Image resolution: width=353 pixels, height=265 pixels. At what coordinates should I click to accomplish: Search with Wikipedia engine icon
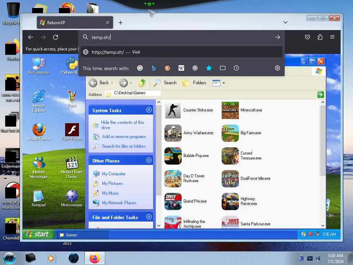point(181,68)
